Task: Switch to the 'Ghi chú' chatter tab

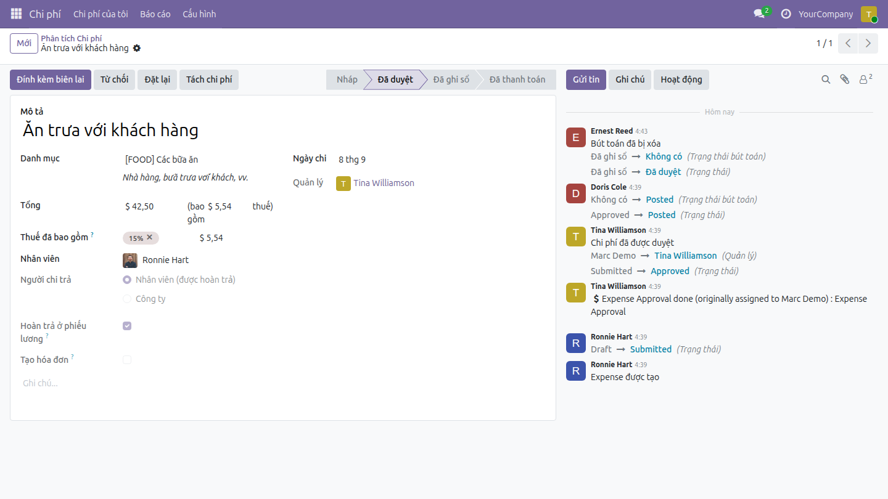Action: coord(630,79)
